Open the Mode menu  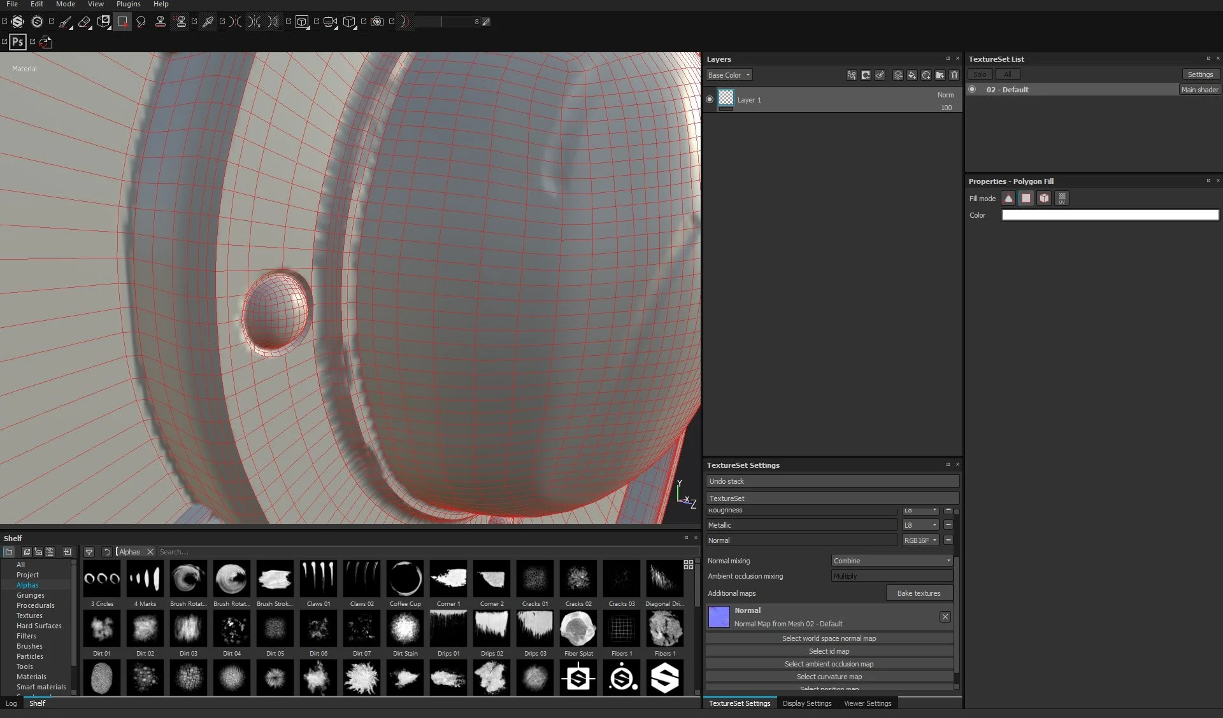(66, 4)
